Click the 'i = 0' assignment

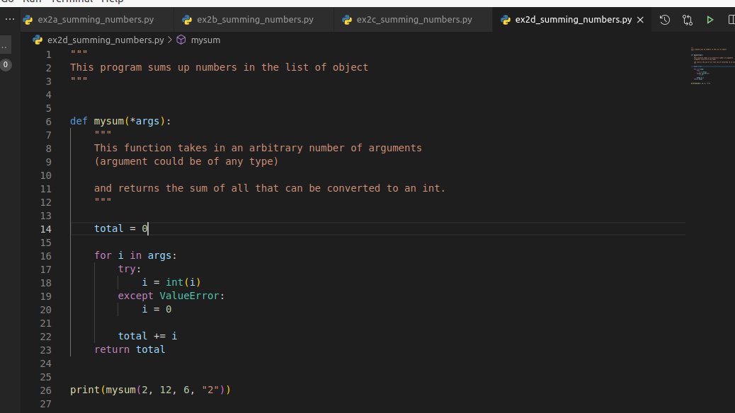156,309
